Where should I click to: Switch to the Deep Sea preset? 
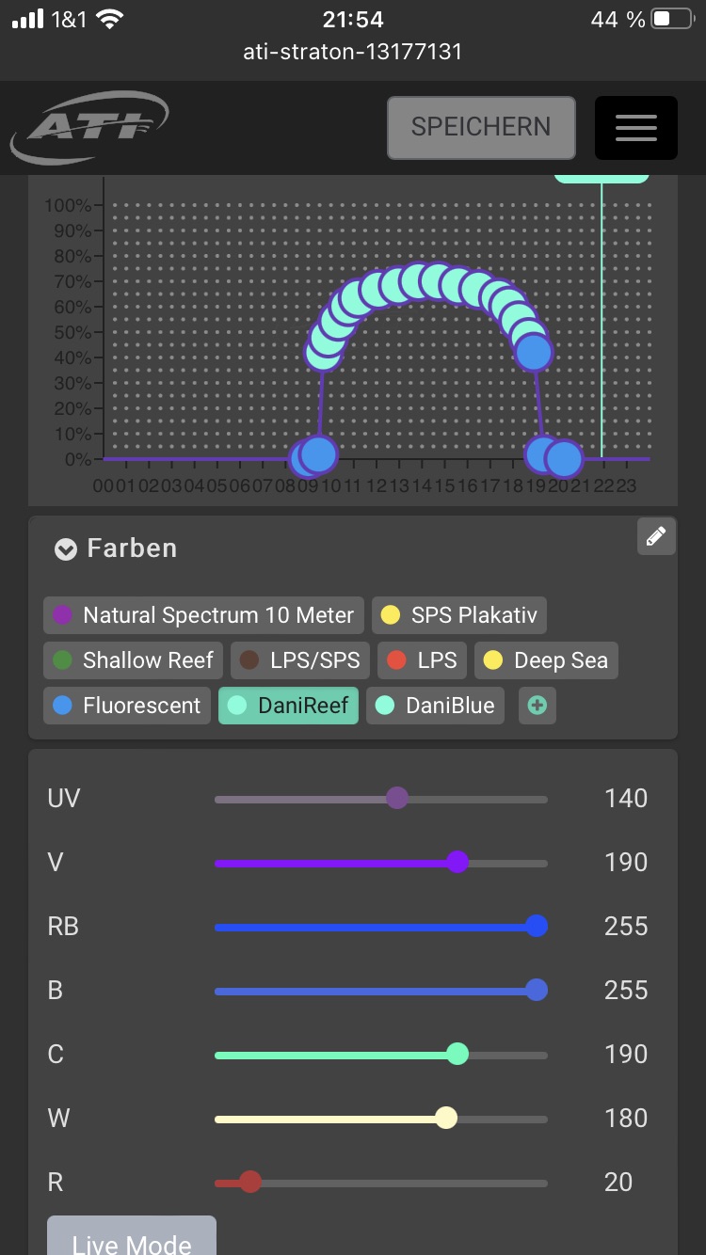coord(546,660)
